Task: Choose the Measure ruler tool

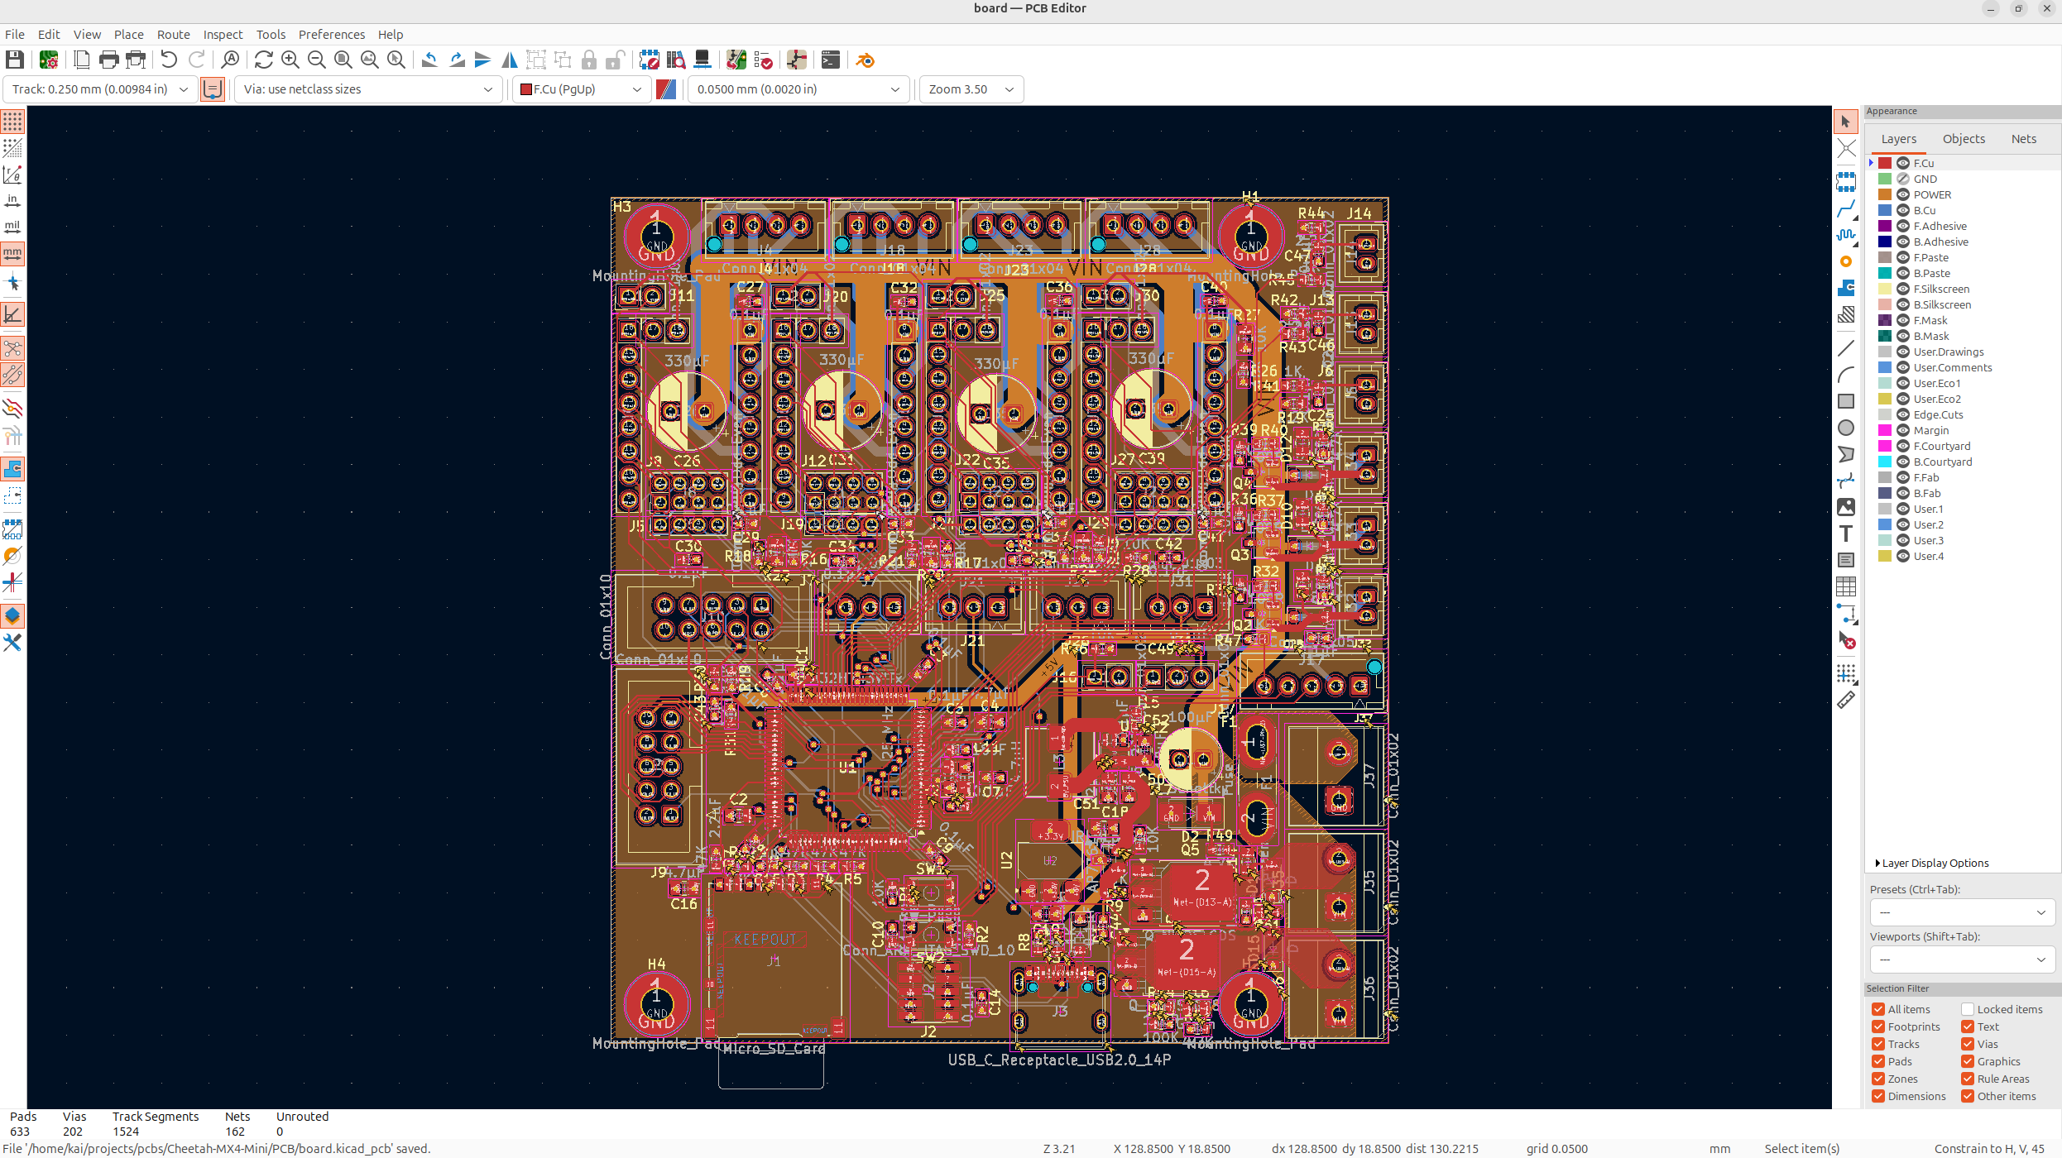Action: [1846, 701]
